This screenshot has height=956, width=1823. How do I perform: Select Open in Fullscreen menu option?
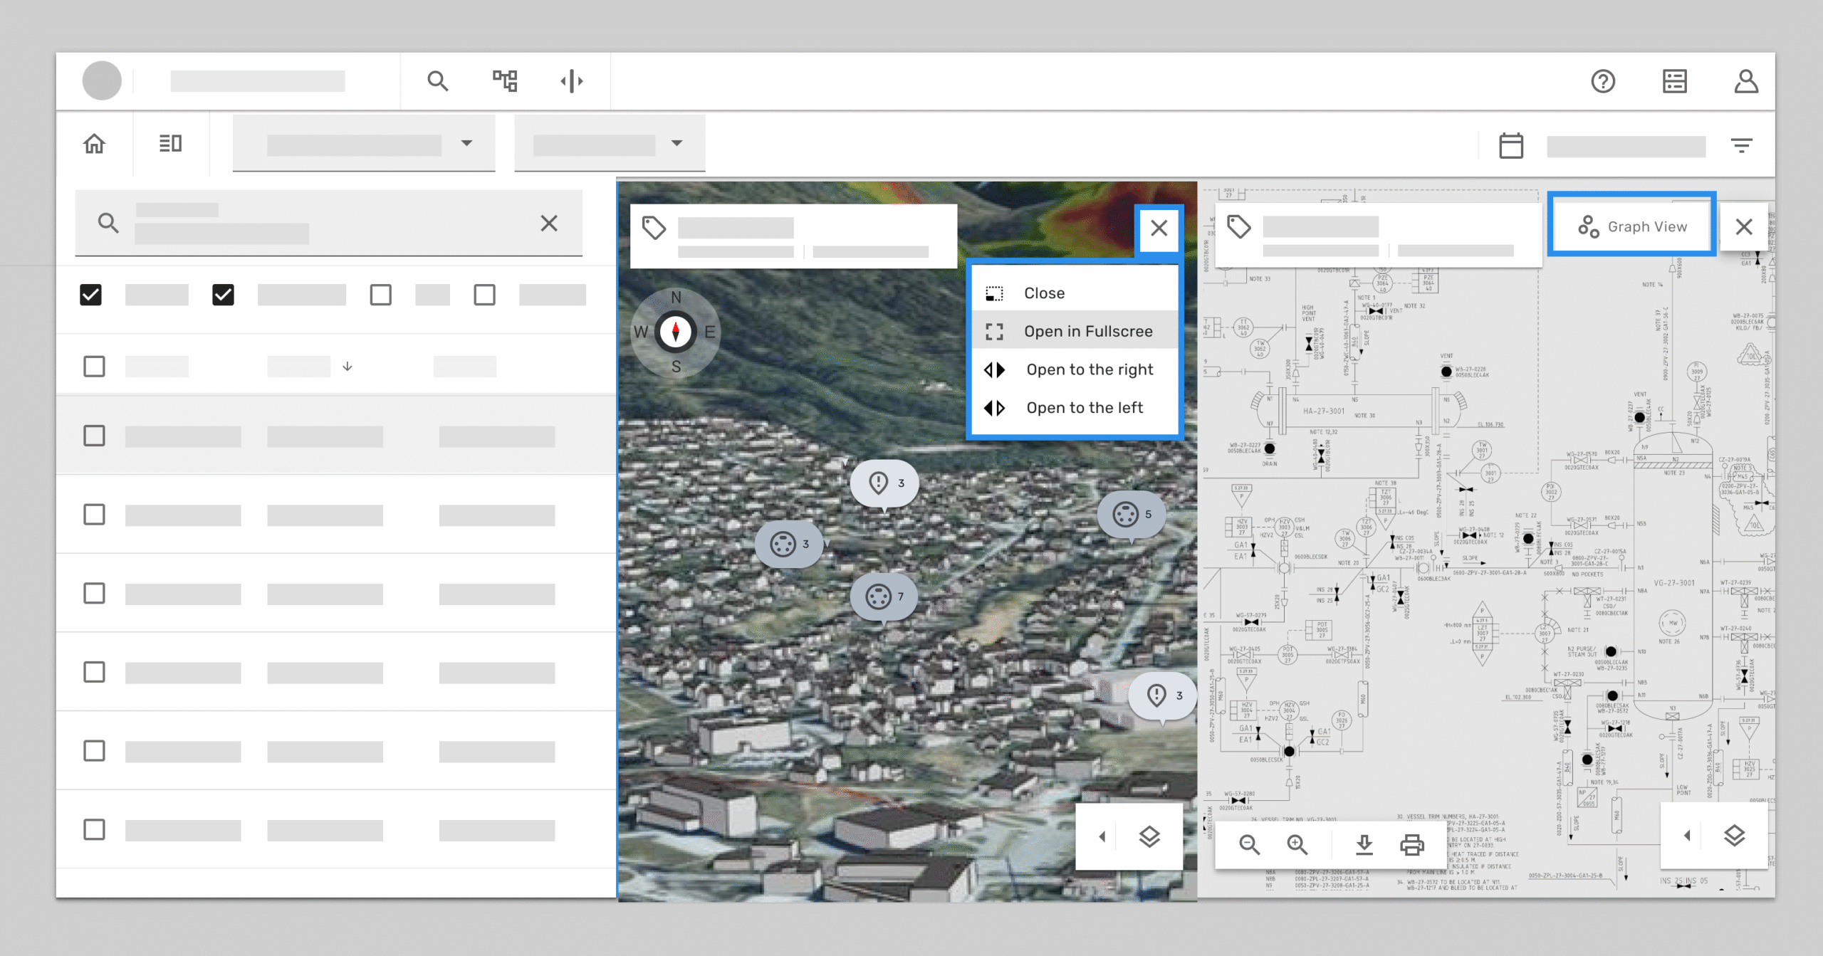point(1087,331)
